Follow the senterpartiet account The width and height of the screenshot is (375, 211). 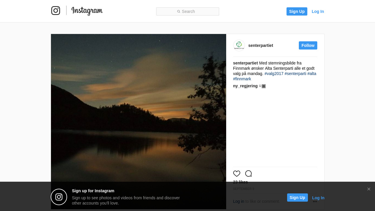pos(308,45)
